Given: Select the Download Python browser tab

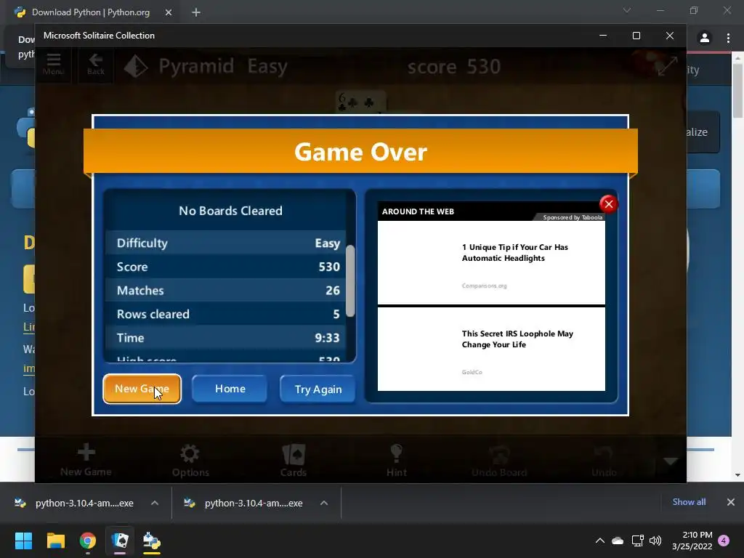Looking at the screenshot, I should click(x=90, y=12).
